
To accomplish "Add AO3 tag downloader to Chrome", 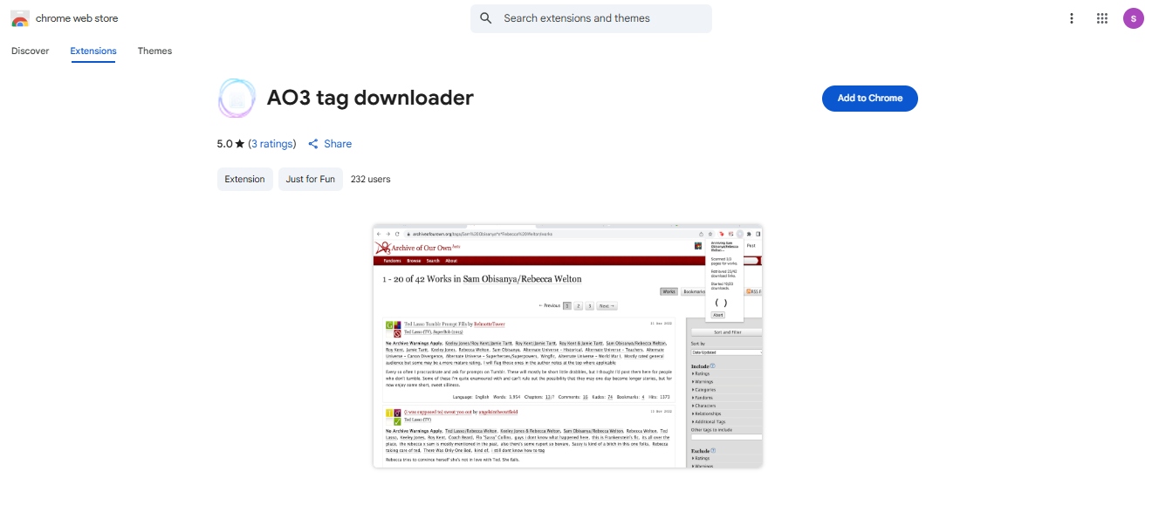I will [x=869, y=98].
